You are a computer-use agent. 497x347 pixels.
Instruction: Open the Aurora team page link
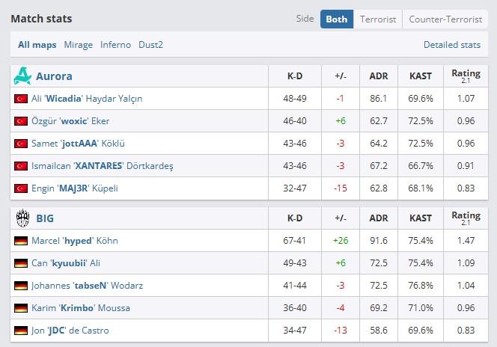(x=54, y=76)
